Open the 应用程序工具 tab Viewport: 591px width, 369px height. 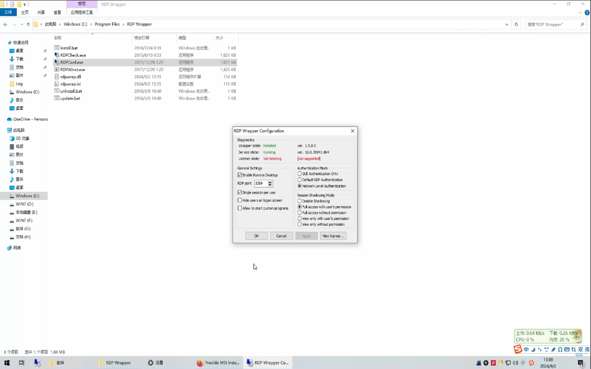[81, 12]
